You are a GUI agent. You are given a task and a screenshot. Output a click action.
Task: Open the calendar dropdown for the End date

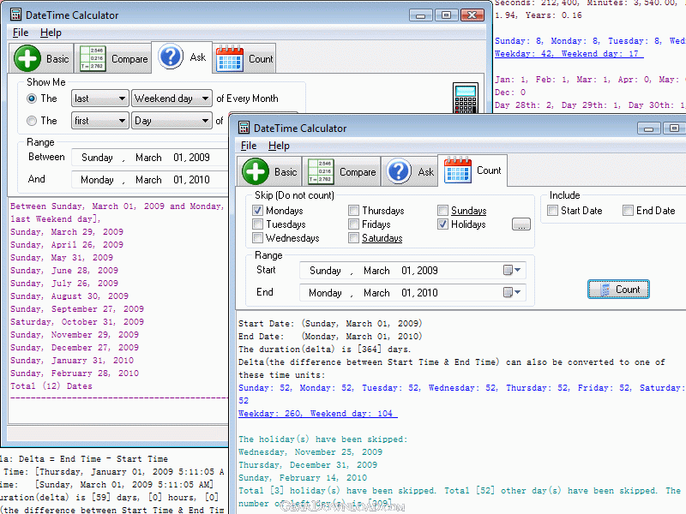[512, 292]
